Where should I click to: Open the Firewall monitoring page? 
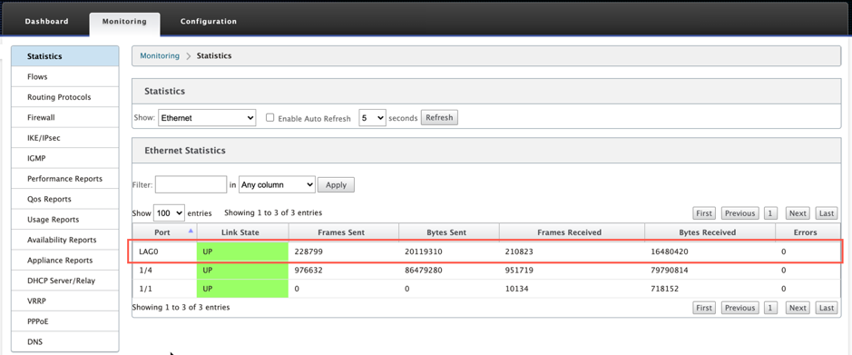point(65,117)
